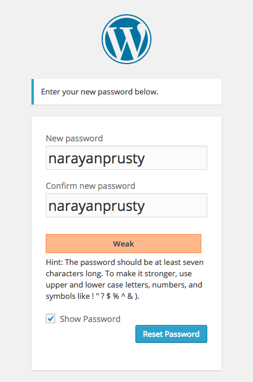Uncheck the blue checkmark beside Show Password
Screen dimensions: 253x382
click(x=50, y=318)
